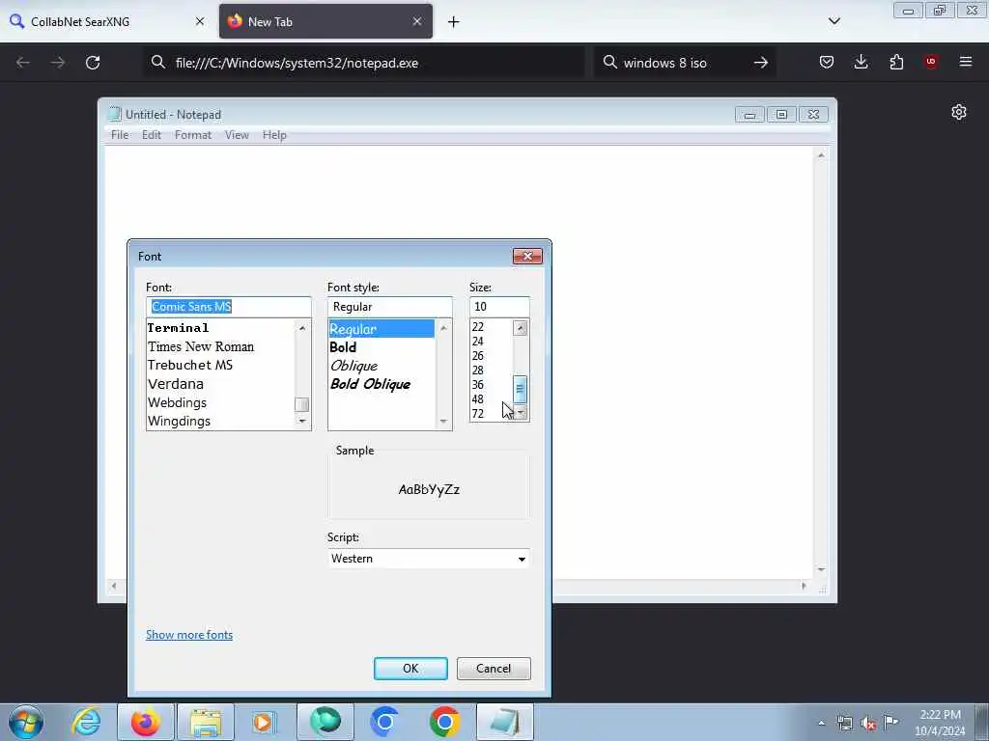
Task: Launch Internet Explorer from the taskbar
Action: click(86, 722)
